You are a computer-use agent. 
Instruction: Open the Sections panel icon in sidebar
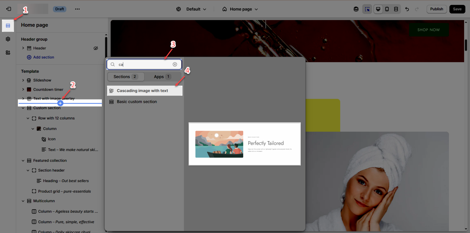point(8,26)
